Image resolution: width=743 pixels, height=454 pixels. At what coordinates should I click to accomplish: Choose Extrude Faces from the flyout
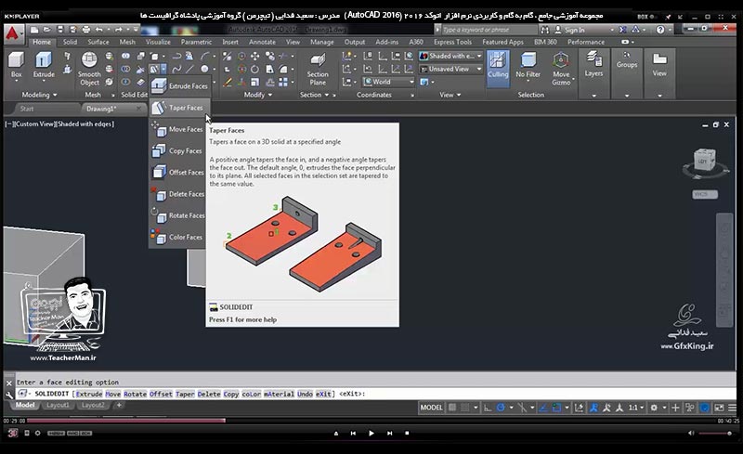point(179,86)
